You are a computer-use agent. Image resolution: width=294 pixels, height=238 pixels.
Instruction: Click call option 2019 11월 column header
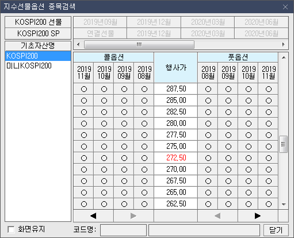(84, 72)
